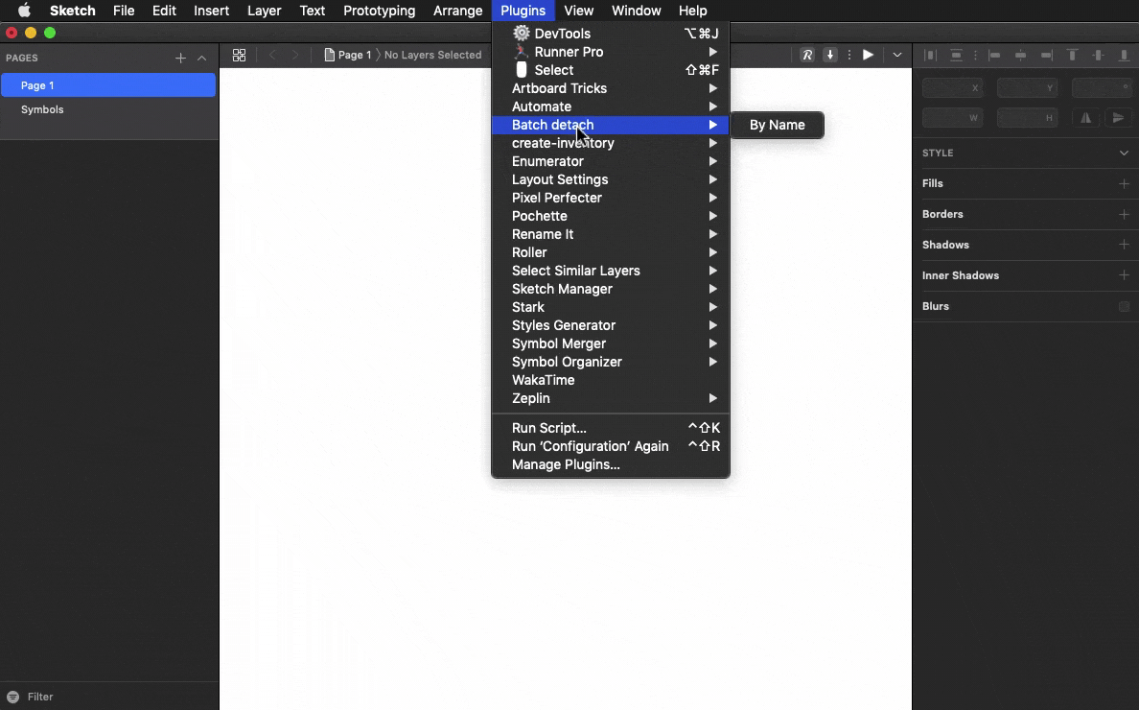Distribute layers vertically
This screenshot has height=710, width=1139.
click(x=957, y=56)
